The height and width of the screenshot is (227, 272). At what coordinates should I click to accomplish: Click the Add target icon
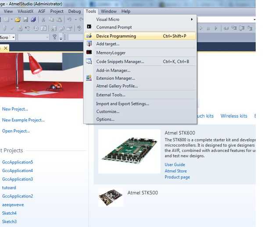89,43
